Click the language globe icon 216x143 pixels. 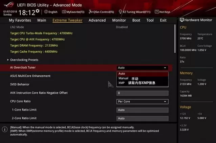[x=46, y=12]
